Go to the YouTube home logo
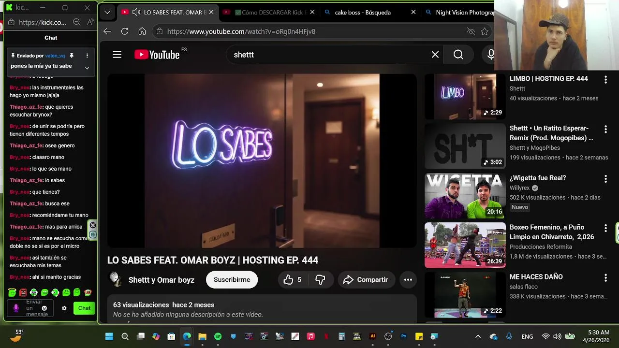This screenshot has width=619, height=348. pos(157,55)
